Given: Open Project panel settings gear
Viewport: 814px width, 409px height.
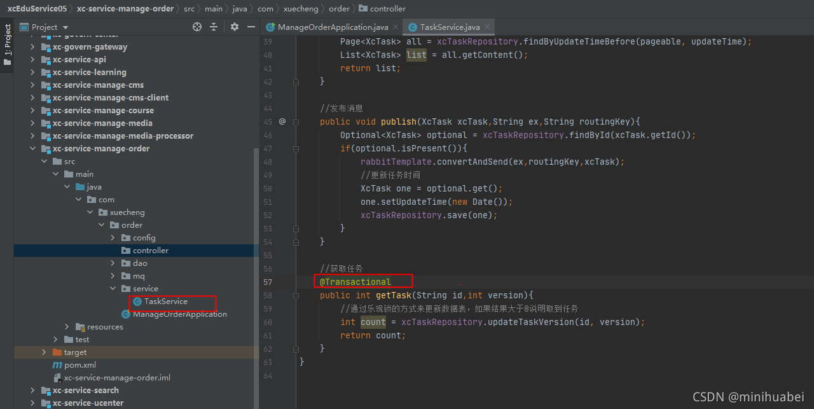Looking at the screenshot, I should tap(235, 27).
